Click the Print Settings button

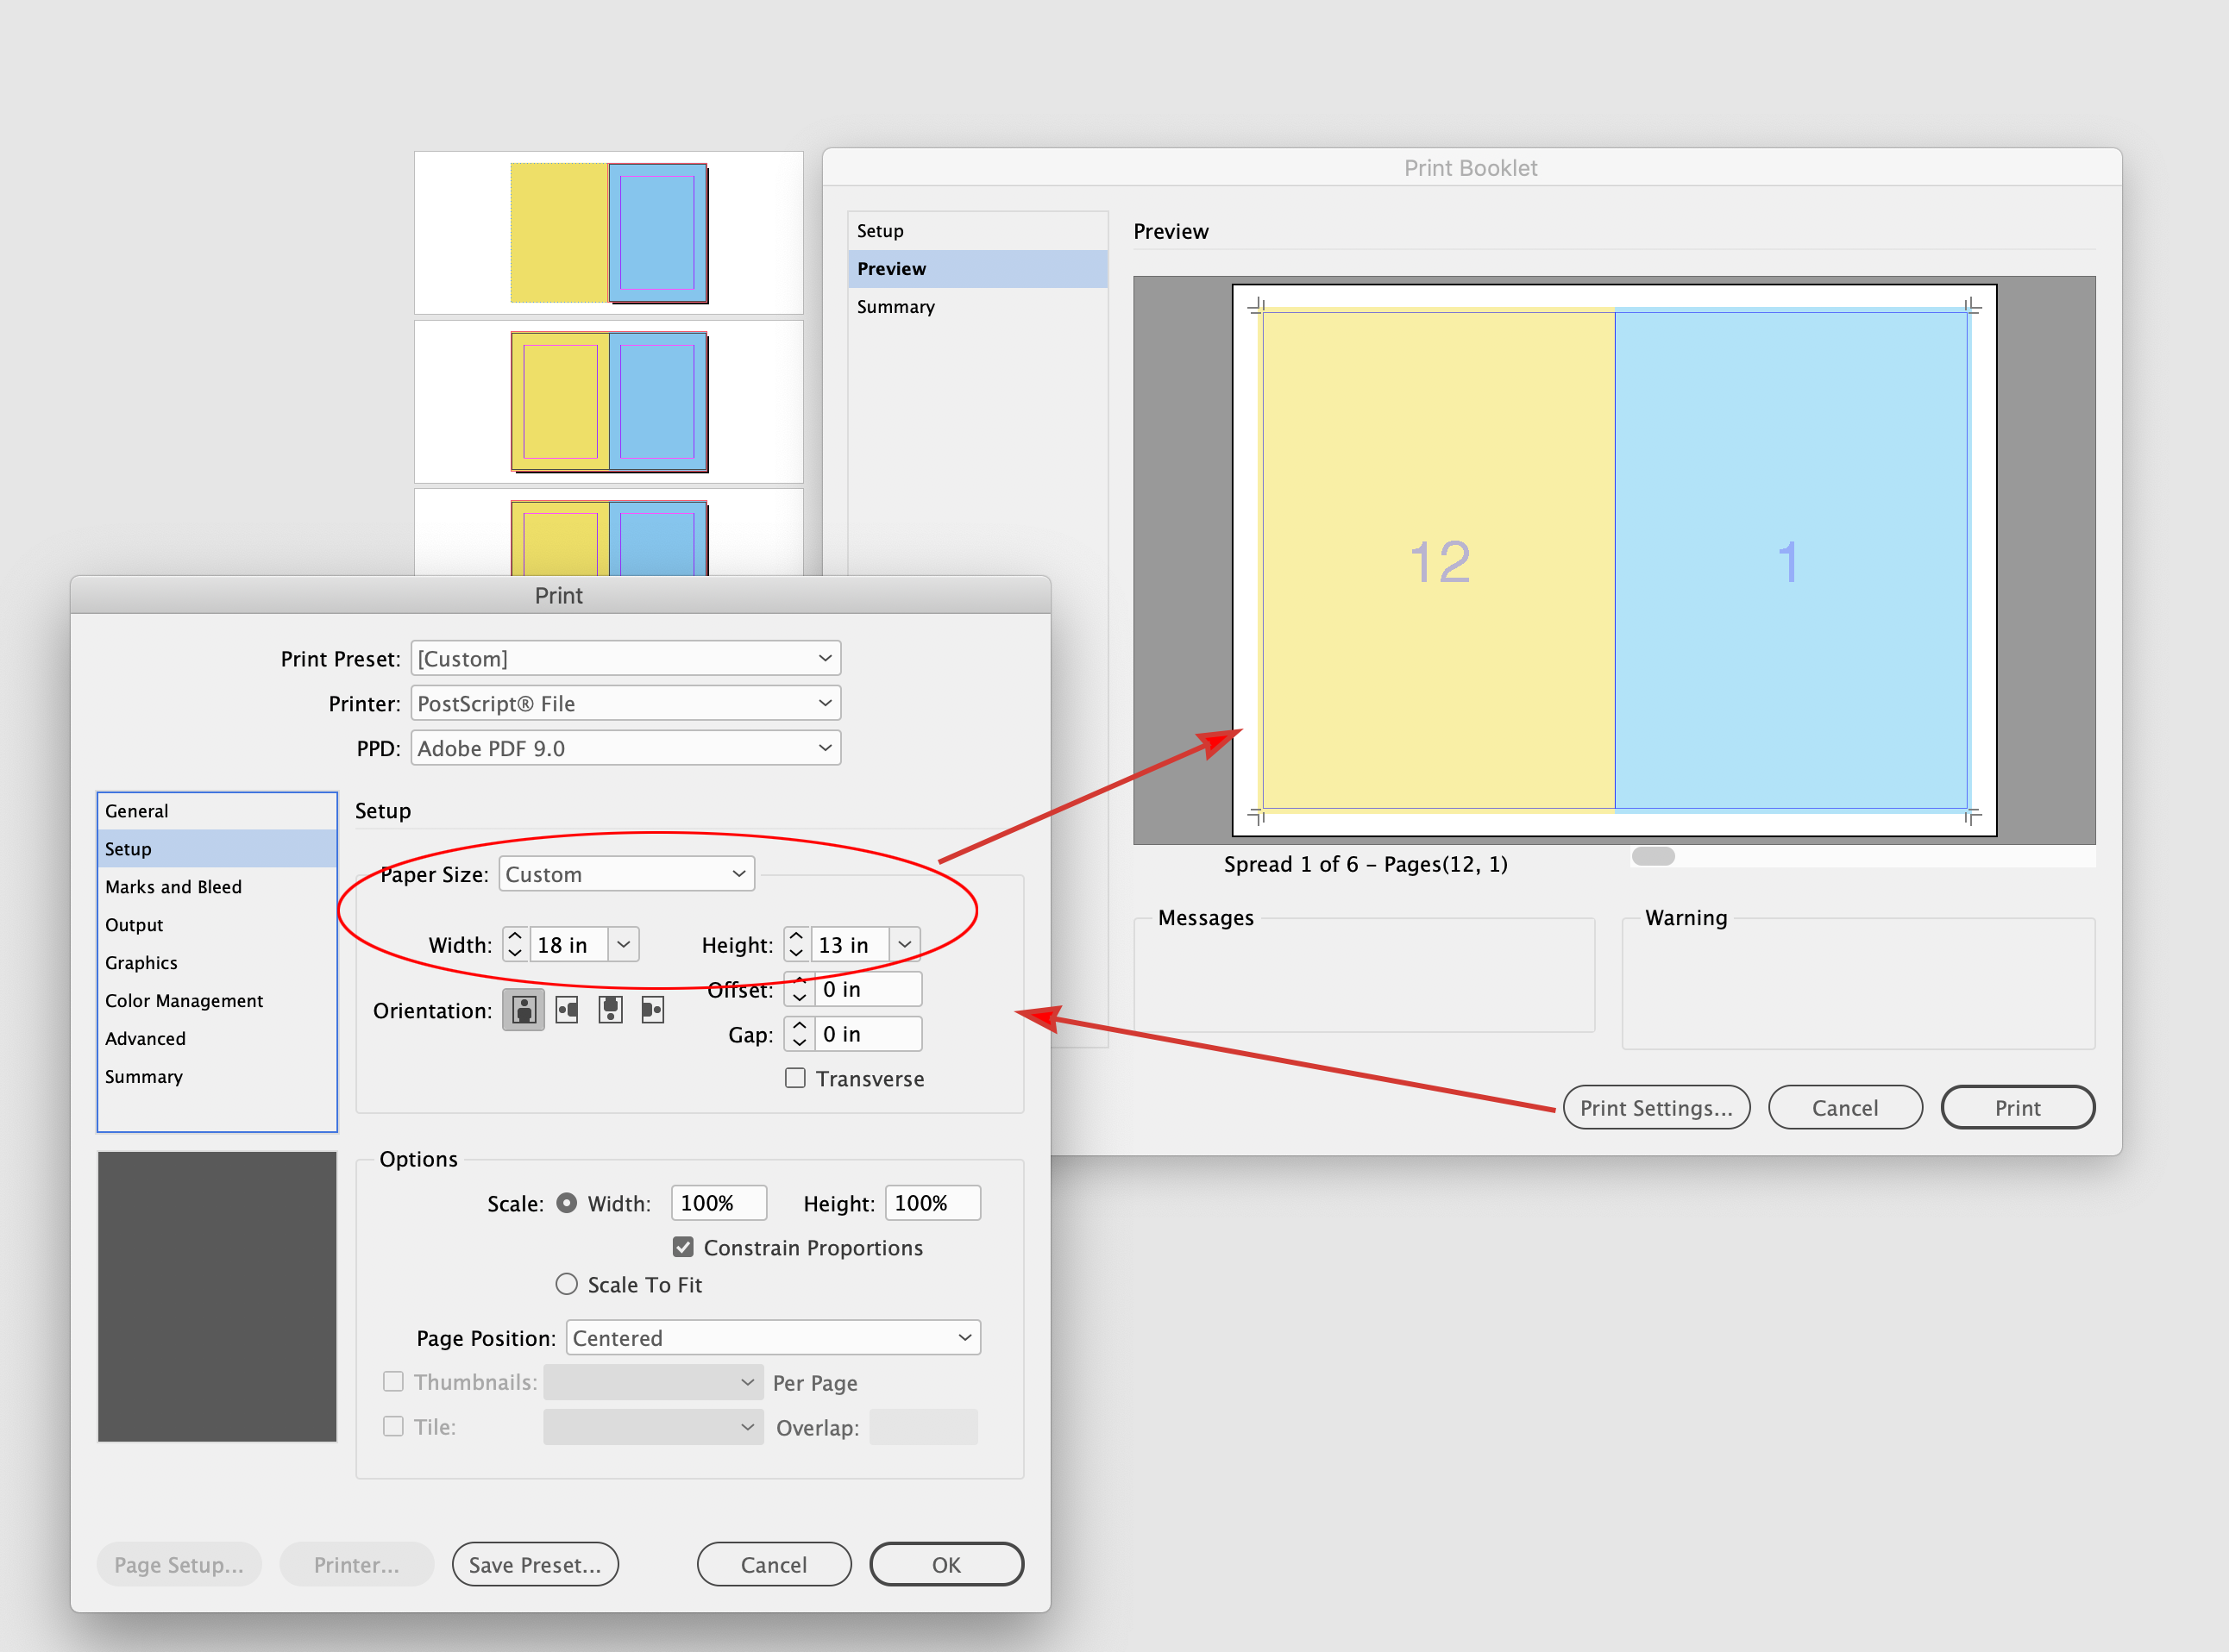(x=1655, y=1107)
